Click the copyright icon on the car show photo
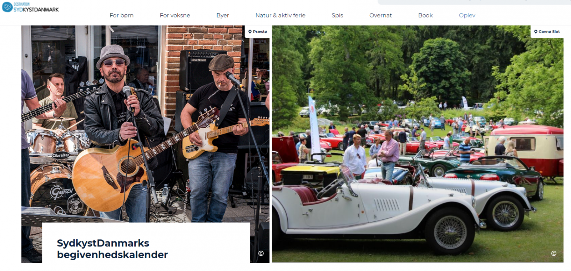The height and width of the screenshot is (271, 571). tap(554, 254)
